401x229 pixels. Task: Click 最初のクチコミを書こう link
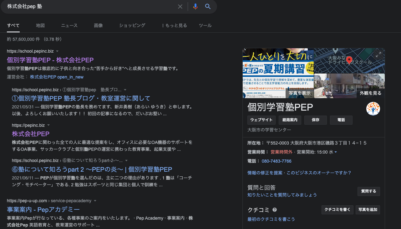271,219
